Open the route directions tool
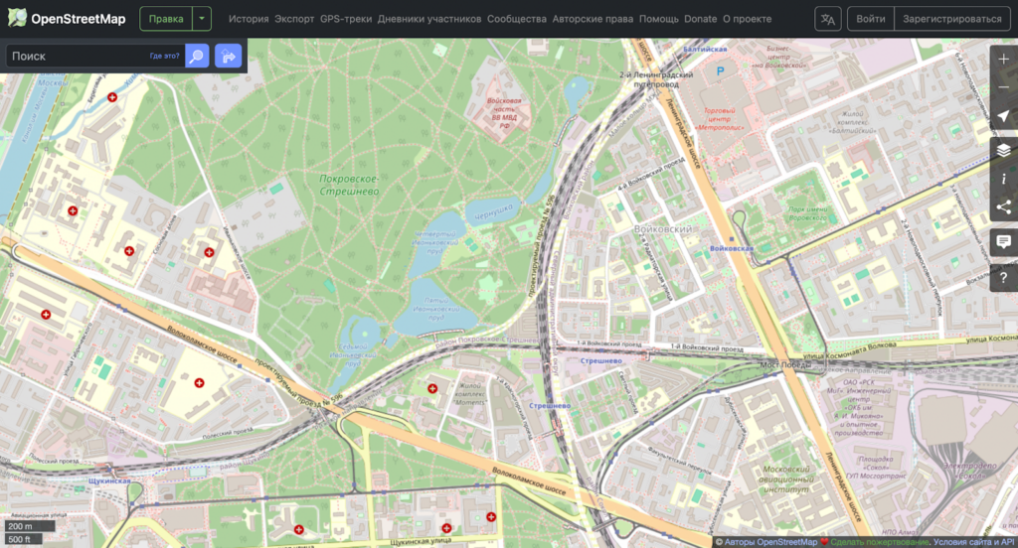The width and height of the screenshot is (1018, 548). (229, 57)
